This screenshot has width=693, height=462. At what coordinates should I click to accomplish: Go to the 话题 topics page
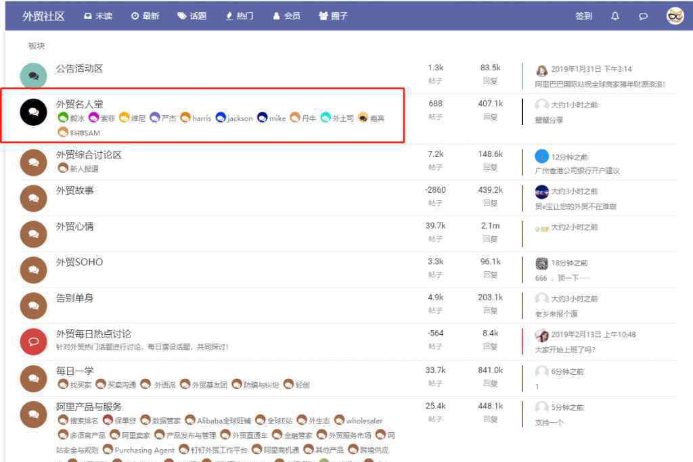tap(192, 16)
